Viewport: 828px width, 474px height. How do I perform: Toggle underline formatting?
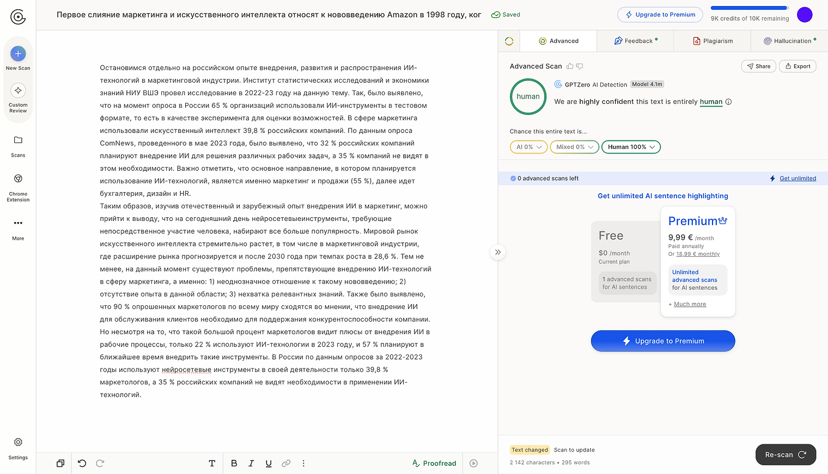click(x=269, y=463)
